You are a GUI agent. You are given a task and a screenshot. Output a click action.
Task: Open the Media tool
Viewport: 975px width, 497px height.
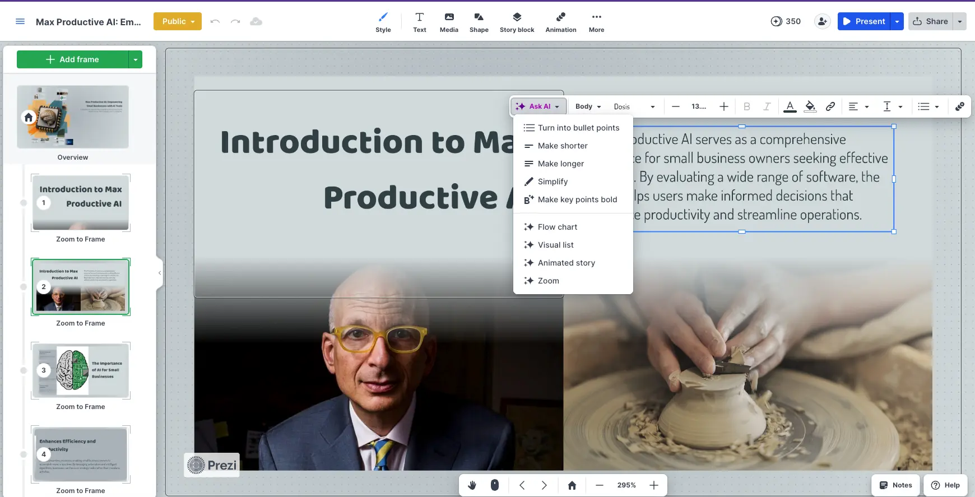449,22
